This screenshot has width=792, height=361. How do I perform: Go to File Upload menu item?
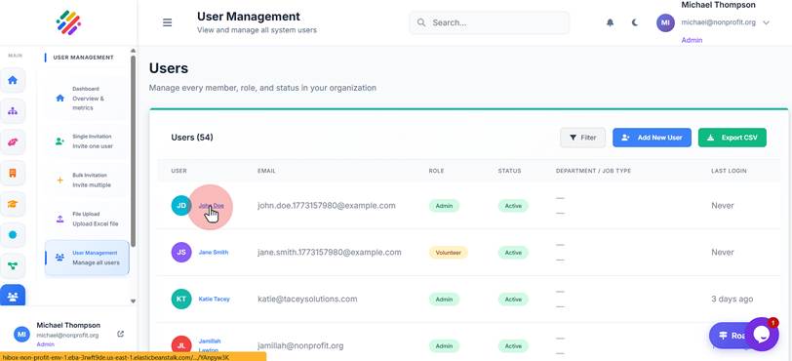87,219
